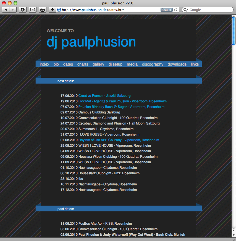The image size is (236, 241).
Task: Select text '09.07.2010 Campus Clubbing Salzburg'
Action: click(90, 112)
